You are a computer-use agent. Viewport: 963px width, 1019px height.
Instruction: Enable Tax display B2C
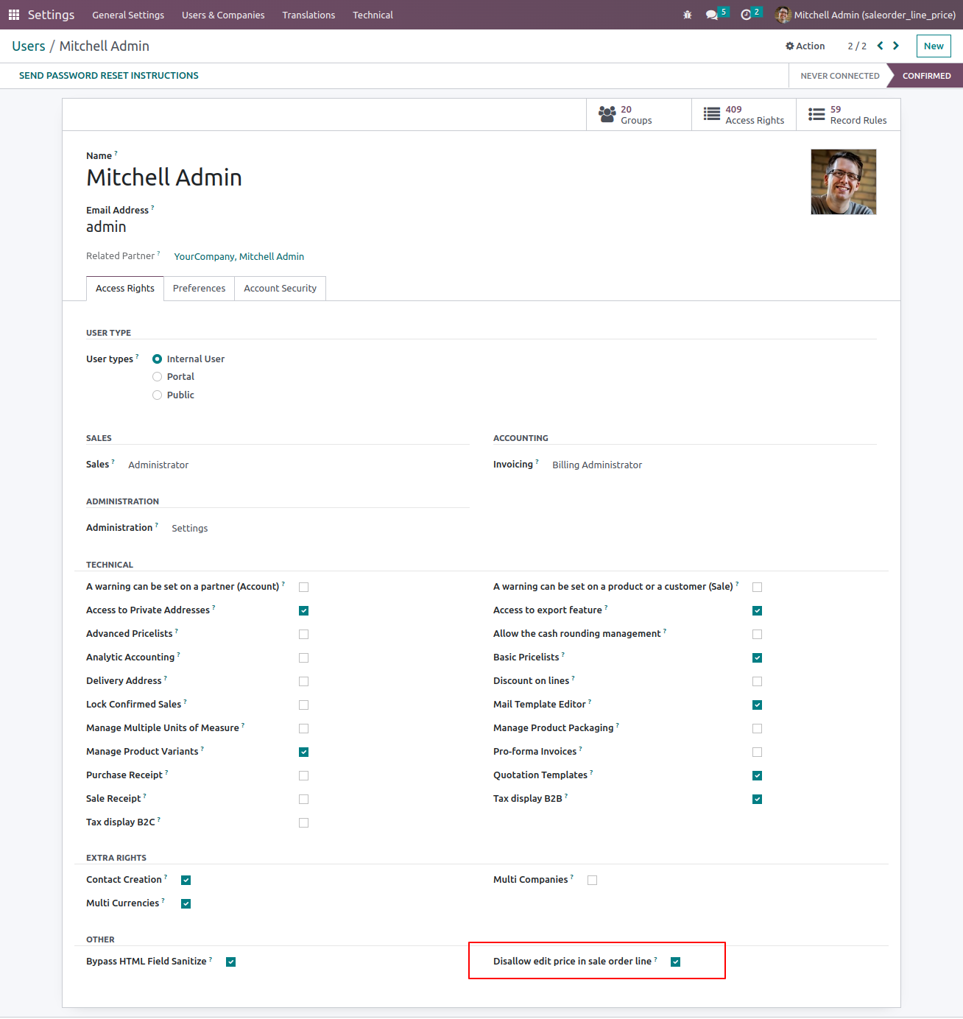[x=304, y=823]
